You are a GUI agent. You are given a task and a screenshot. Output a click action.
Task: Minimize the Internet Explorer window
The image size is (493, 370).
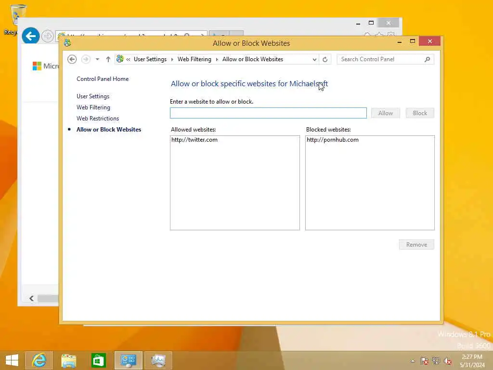coord(358,23)
